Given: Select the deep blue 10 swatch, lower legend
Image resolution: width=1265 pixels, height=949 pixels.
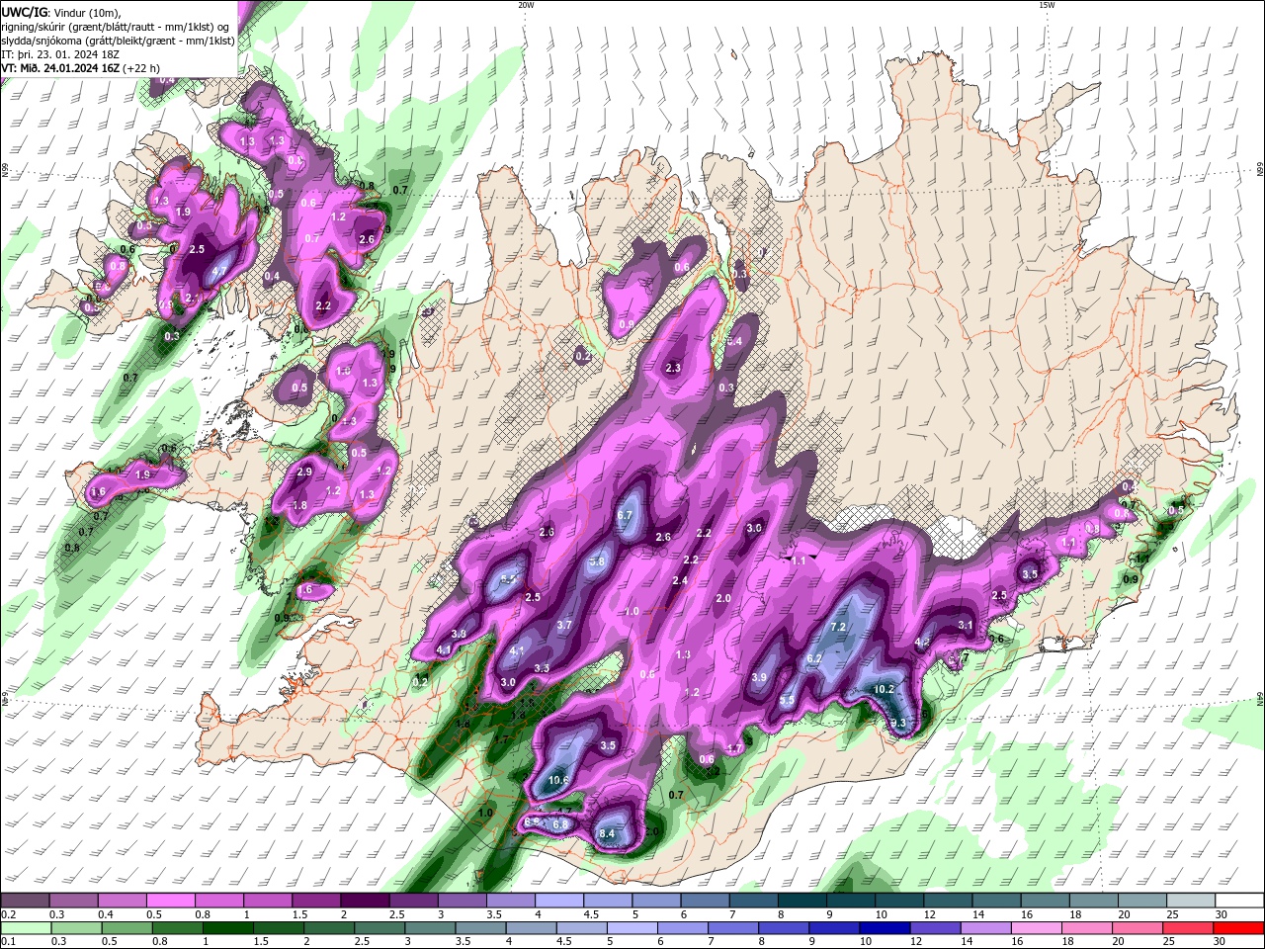Looking at the screenshot, I should click(x=885, y=927).
